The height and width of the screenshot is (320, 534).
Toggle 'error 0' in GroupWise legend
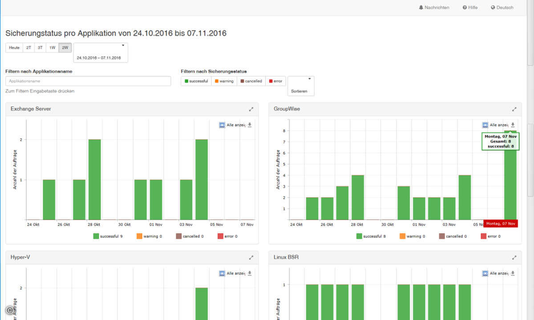491,236
